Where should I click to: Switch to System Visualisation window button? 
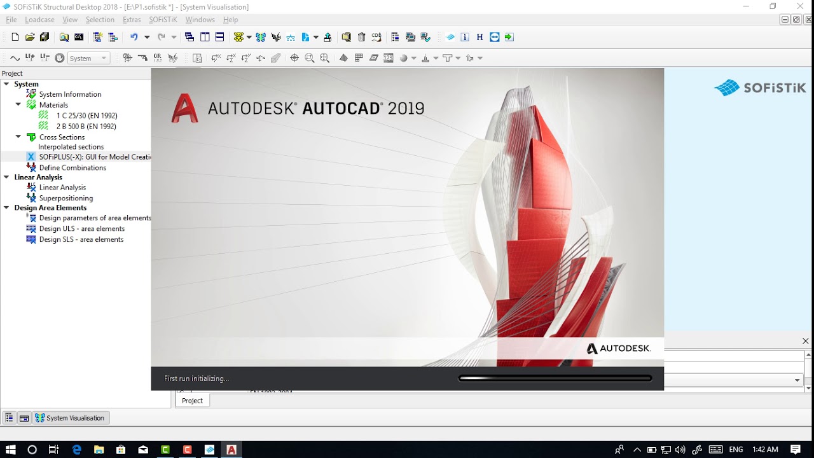click(71, 418)
